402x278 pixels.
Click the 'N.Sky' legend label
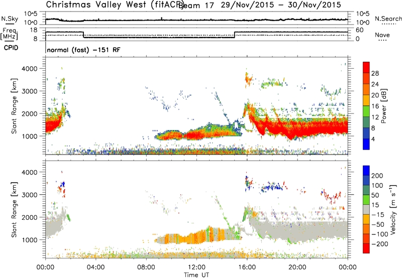10,19
